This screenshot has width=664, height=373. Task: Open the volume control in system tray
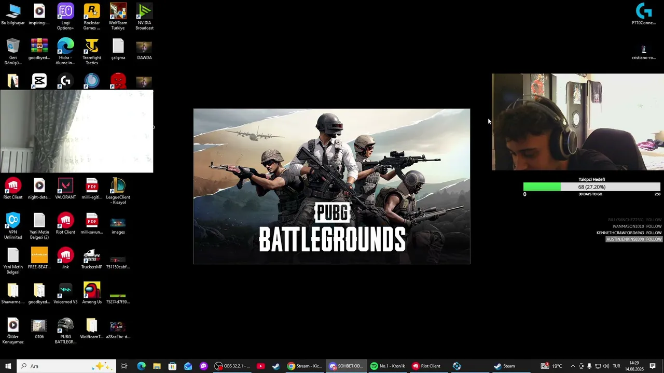pos(606,366)
